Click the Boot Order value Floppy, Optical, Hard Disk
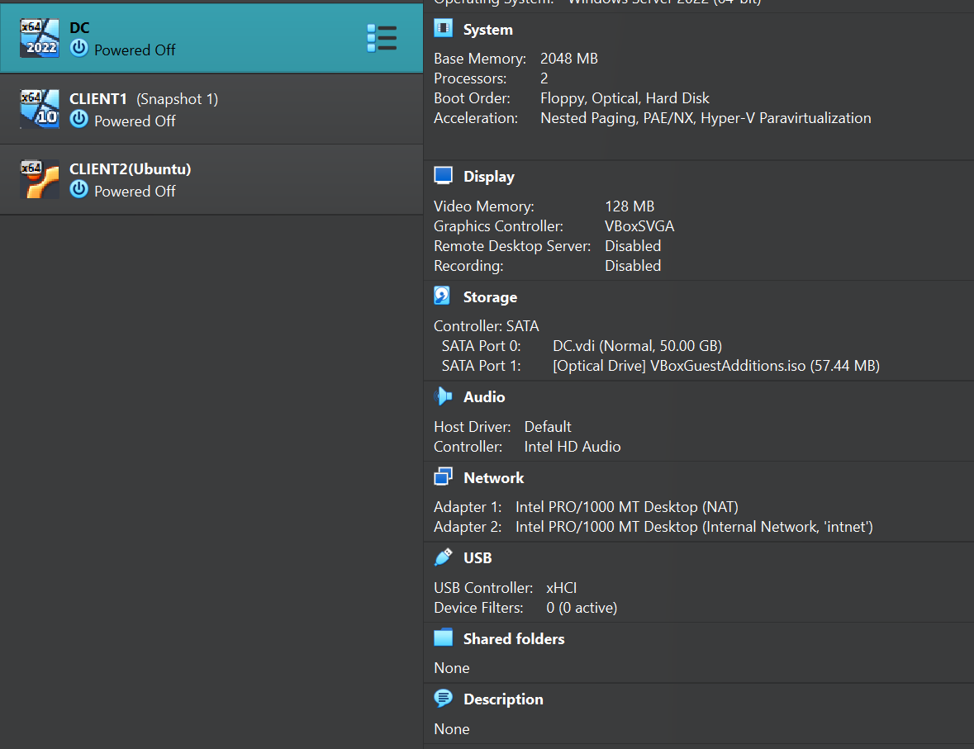The height and width of the screenshot is (749, 974). (x=625, y=98)
